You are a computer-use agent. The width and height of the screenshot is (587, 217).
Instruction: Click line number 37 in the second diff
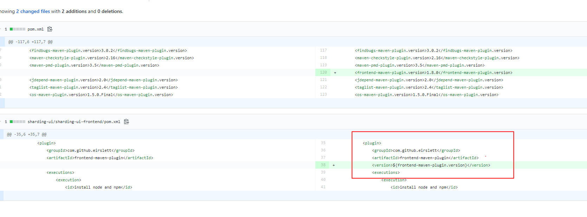(323, 157)
